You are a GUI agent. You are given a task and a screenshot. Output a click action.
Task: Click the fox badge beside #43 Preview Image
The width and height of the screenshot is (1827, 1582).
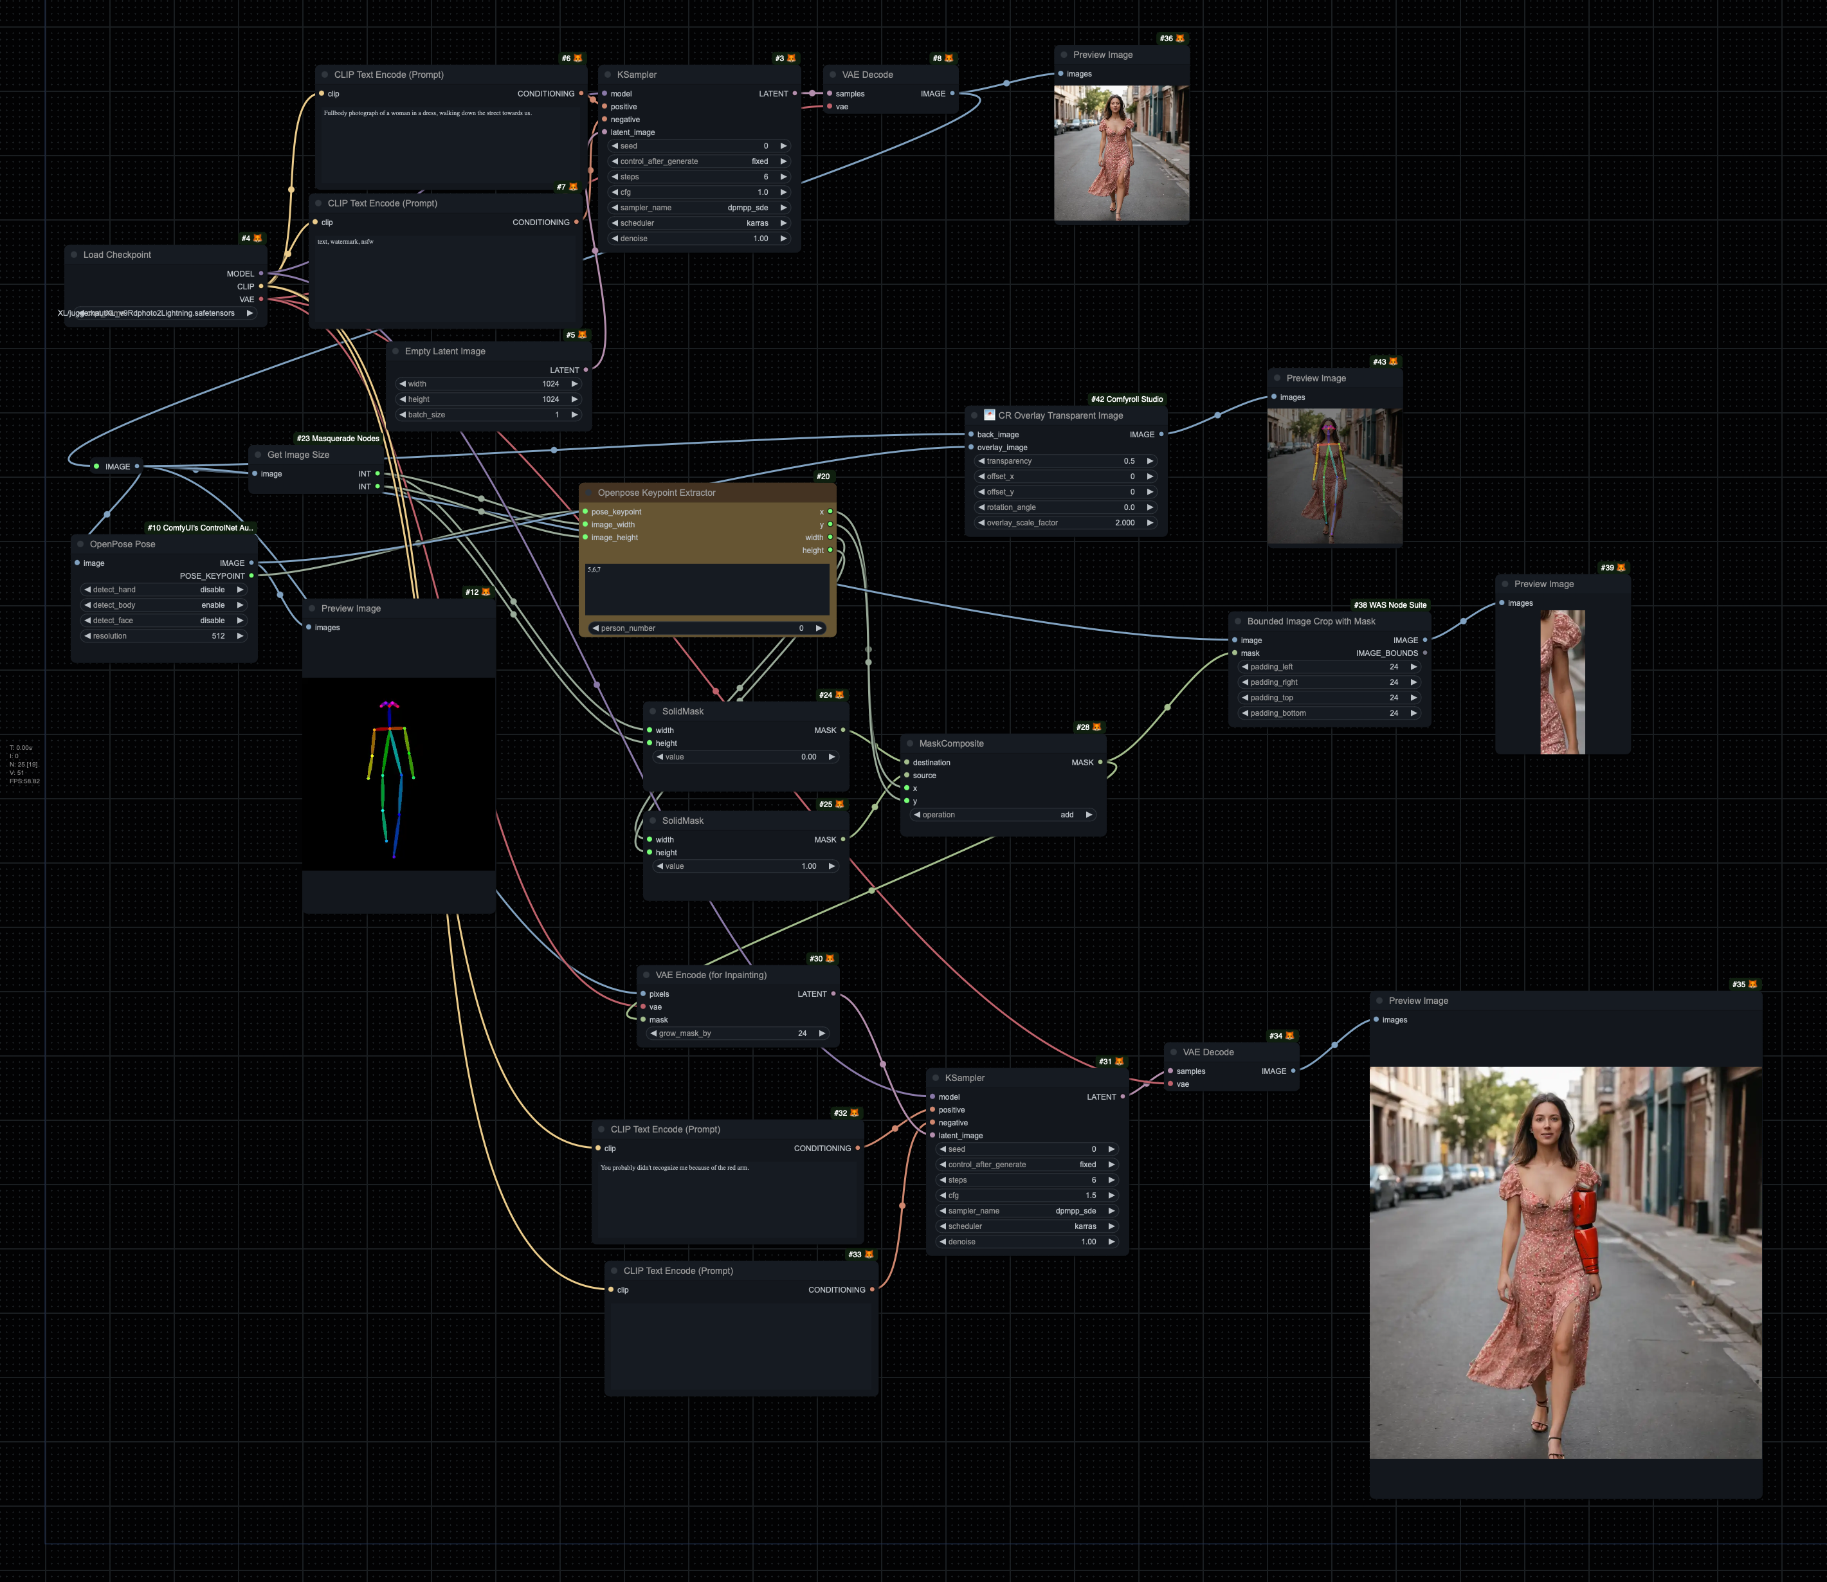tap(1394, 362)
